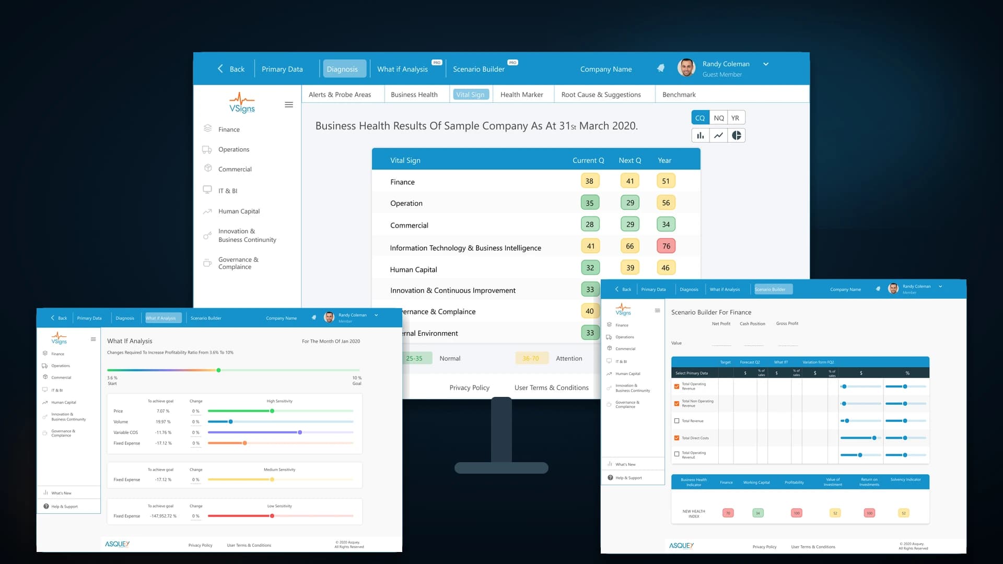The height and width of the screenshot is (564, 1003).
Task: Click notification bell in What If Analysis window
Action: (x=314, y=318)
